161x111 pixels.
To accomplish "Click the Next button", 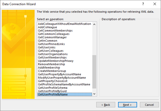I will pyautogui.click(x=127, y=105).
